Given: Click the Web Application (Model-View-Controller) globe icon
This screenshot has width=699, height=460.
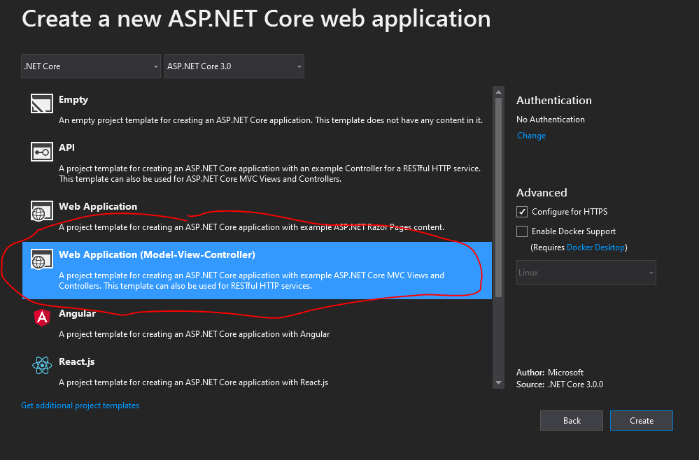Looking at the screenshot, I should point(42,259).
